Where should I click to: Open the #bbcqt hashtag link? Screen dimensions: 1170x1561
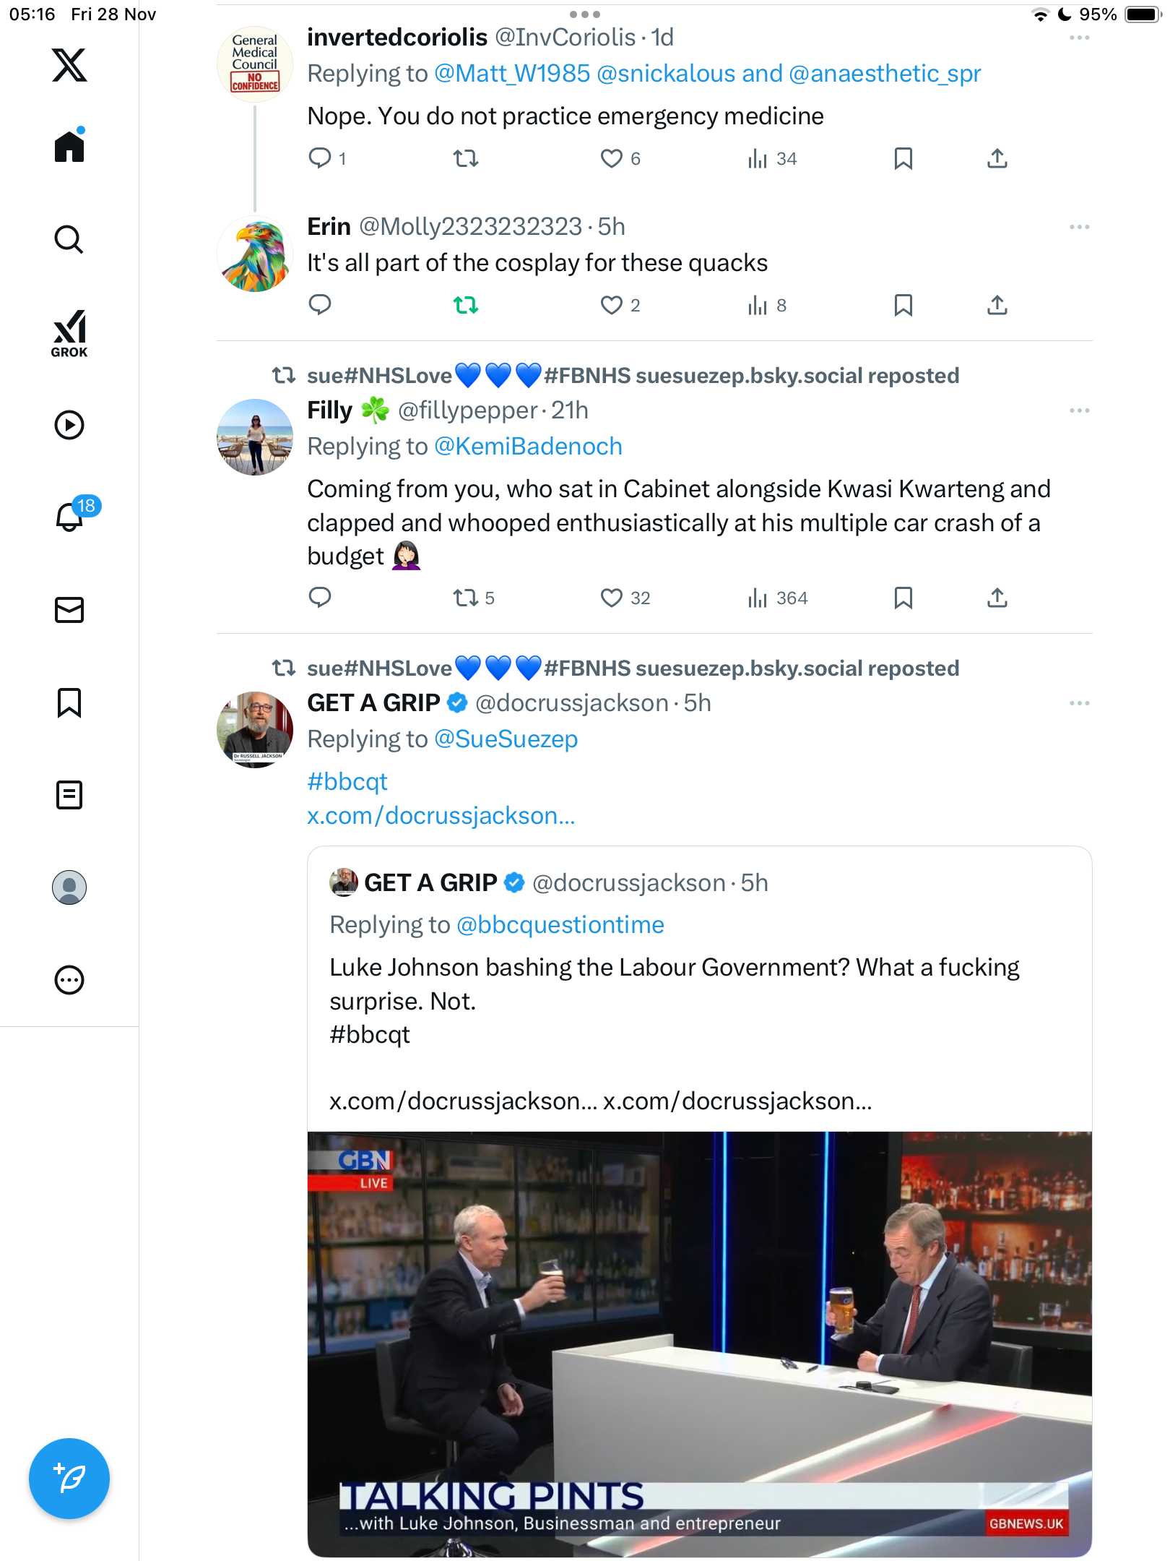click(347, 781)
